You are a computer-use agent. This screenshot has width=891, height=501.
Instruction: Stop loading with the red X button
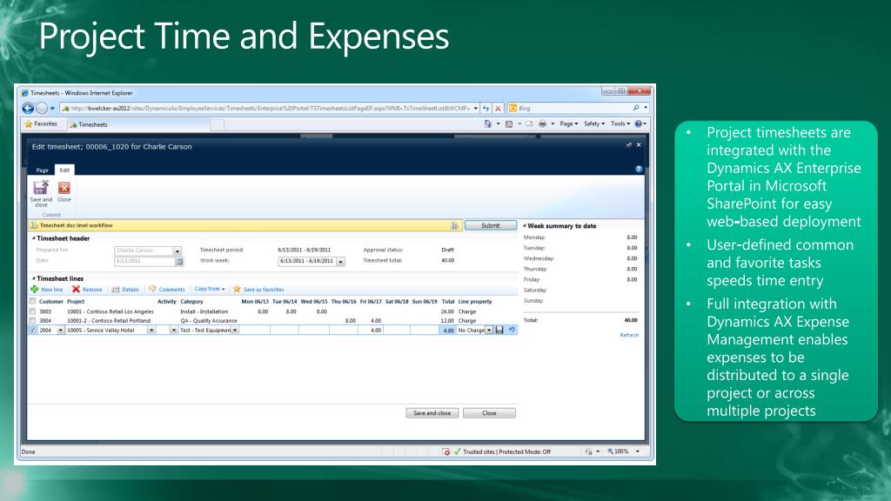[x=498, y=108]
